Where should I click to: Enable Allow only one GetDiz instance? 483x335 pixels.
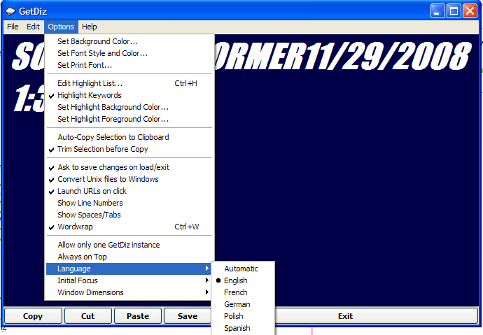coord(129,245)
